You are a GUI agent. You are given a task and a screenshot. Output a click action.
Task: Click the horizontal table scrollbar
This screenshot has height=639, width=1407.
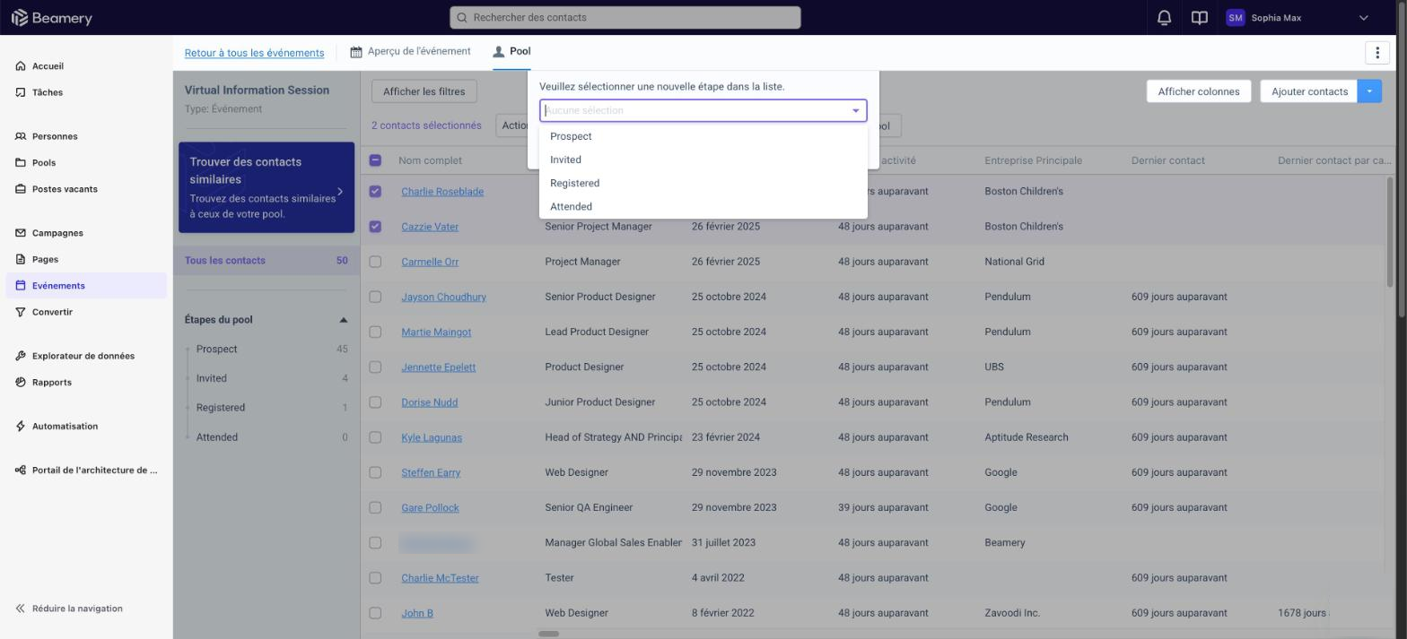548,634
